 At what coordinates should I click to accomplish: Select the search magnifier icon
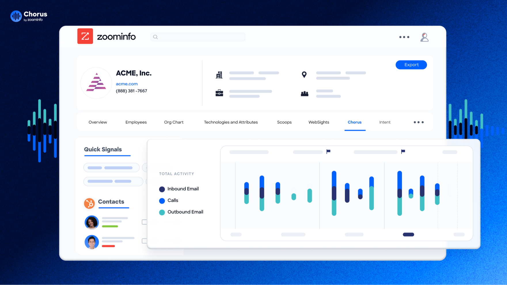(155, 37)
